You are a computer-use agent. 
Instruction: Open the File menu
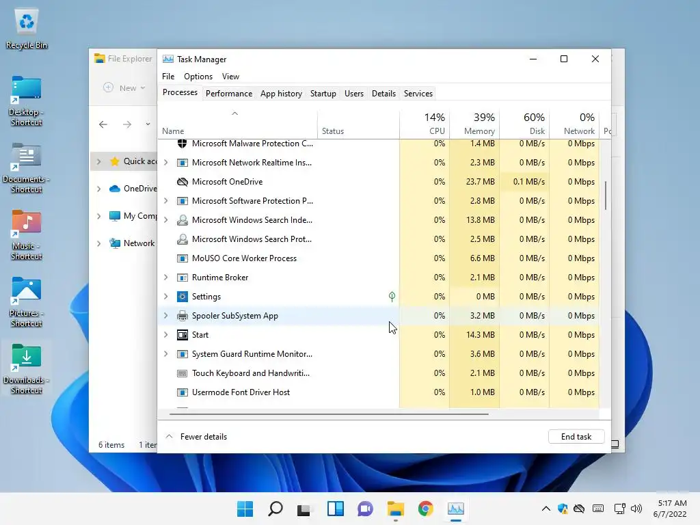coord(168,77)
